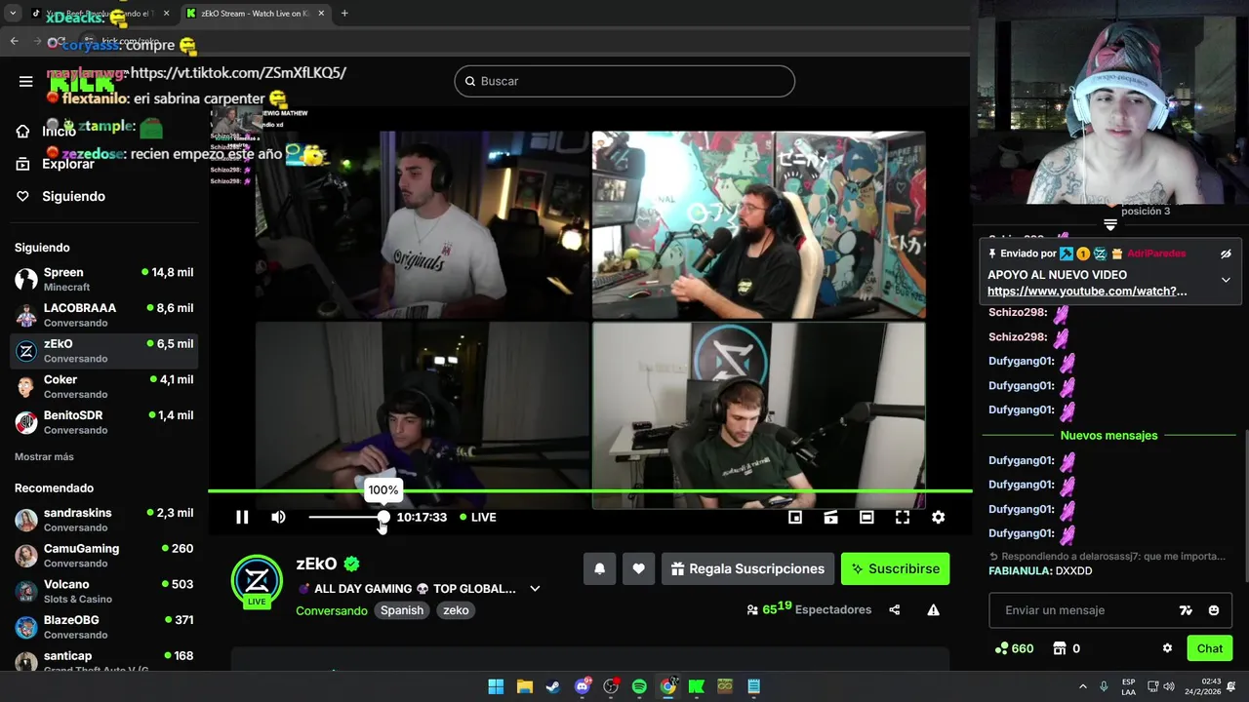Click the Nuevos mensajes divider label
Viewport: 1249px width, 702px height.
tap(1108, 435)
